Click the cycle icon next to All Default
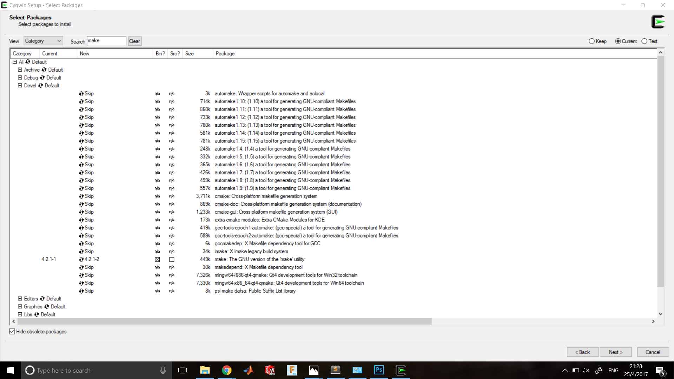This screenshot has width=674, height=379. pyautogui.click(x=28, y=62)
